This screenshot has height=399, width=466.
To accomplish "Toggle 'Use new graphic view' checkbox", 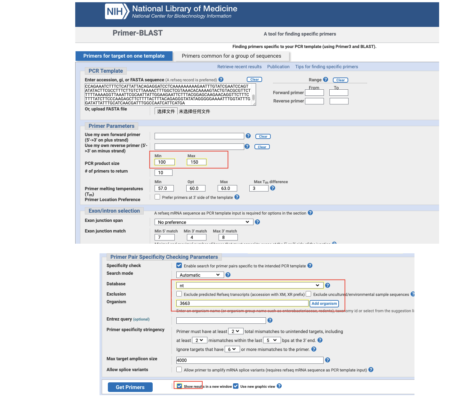I will coord(236,386).
